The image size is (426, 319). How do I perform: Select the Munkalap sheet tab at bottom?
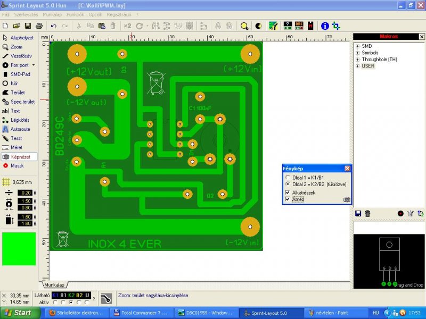[54, 285]
